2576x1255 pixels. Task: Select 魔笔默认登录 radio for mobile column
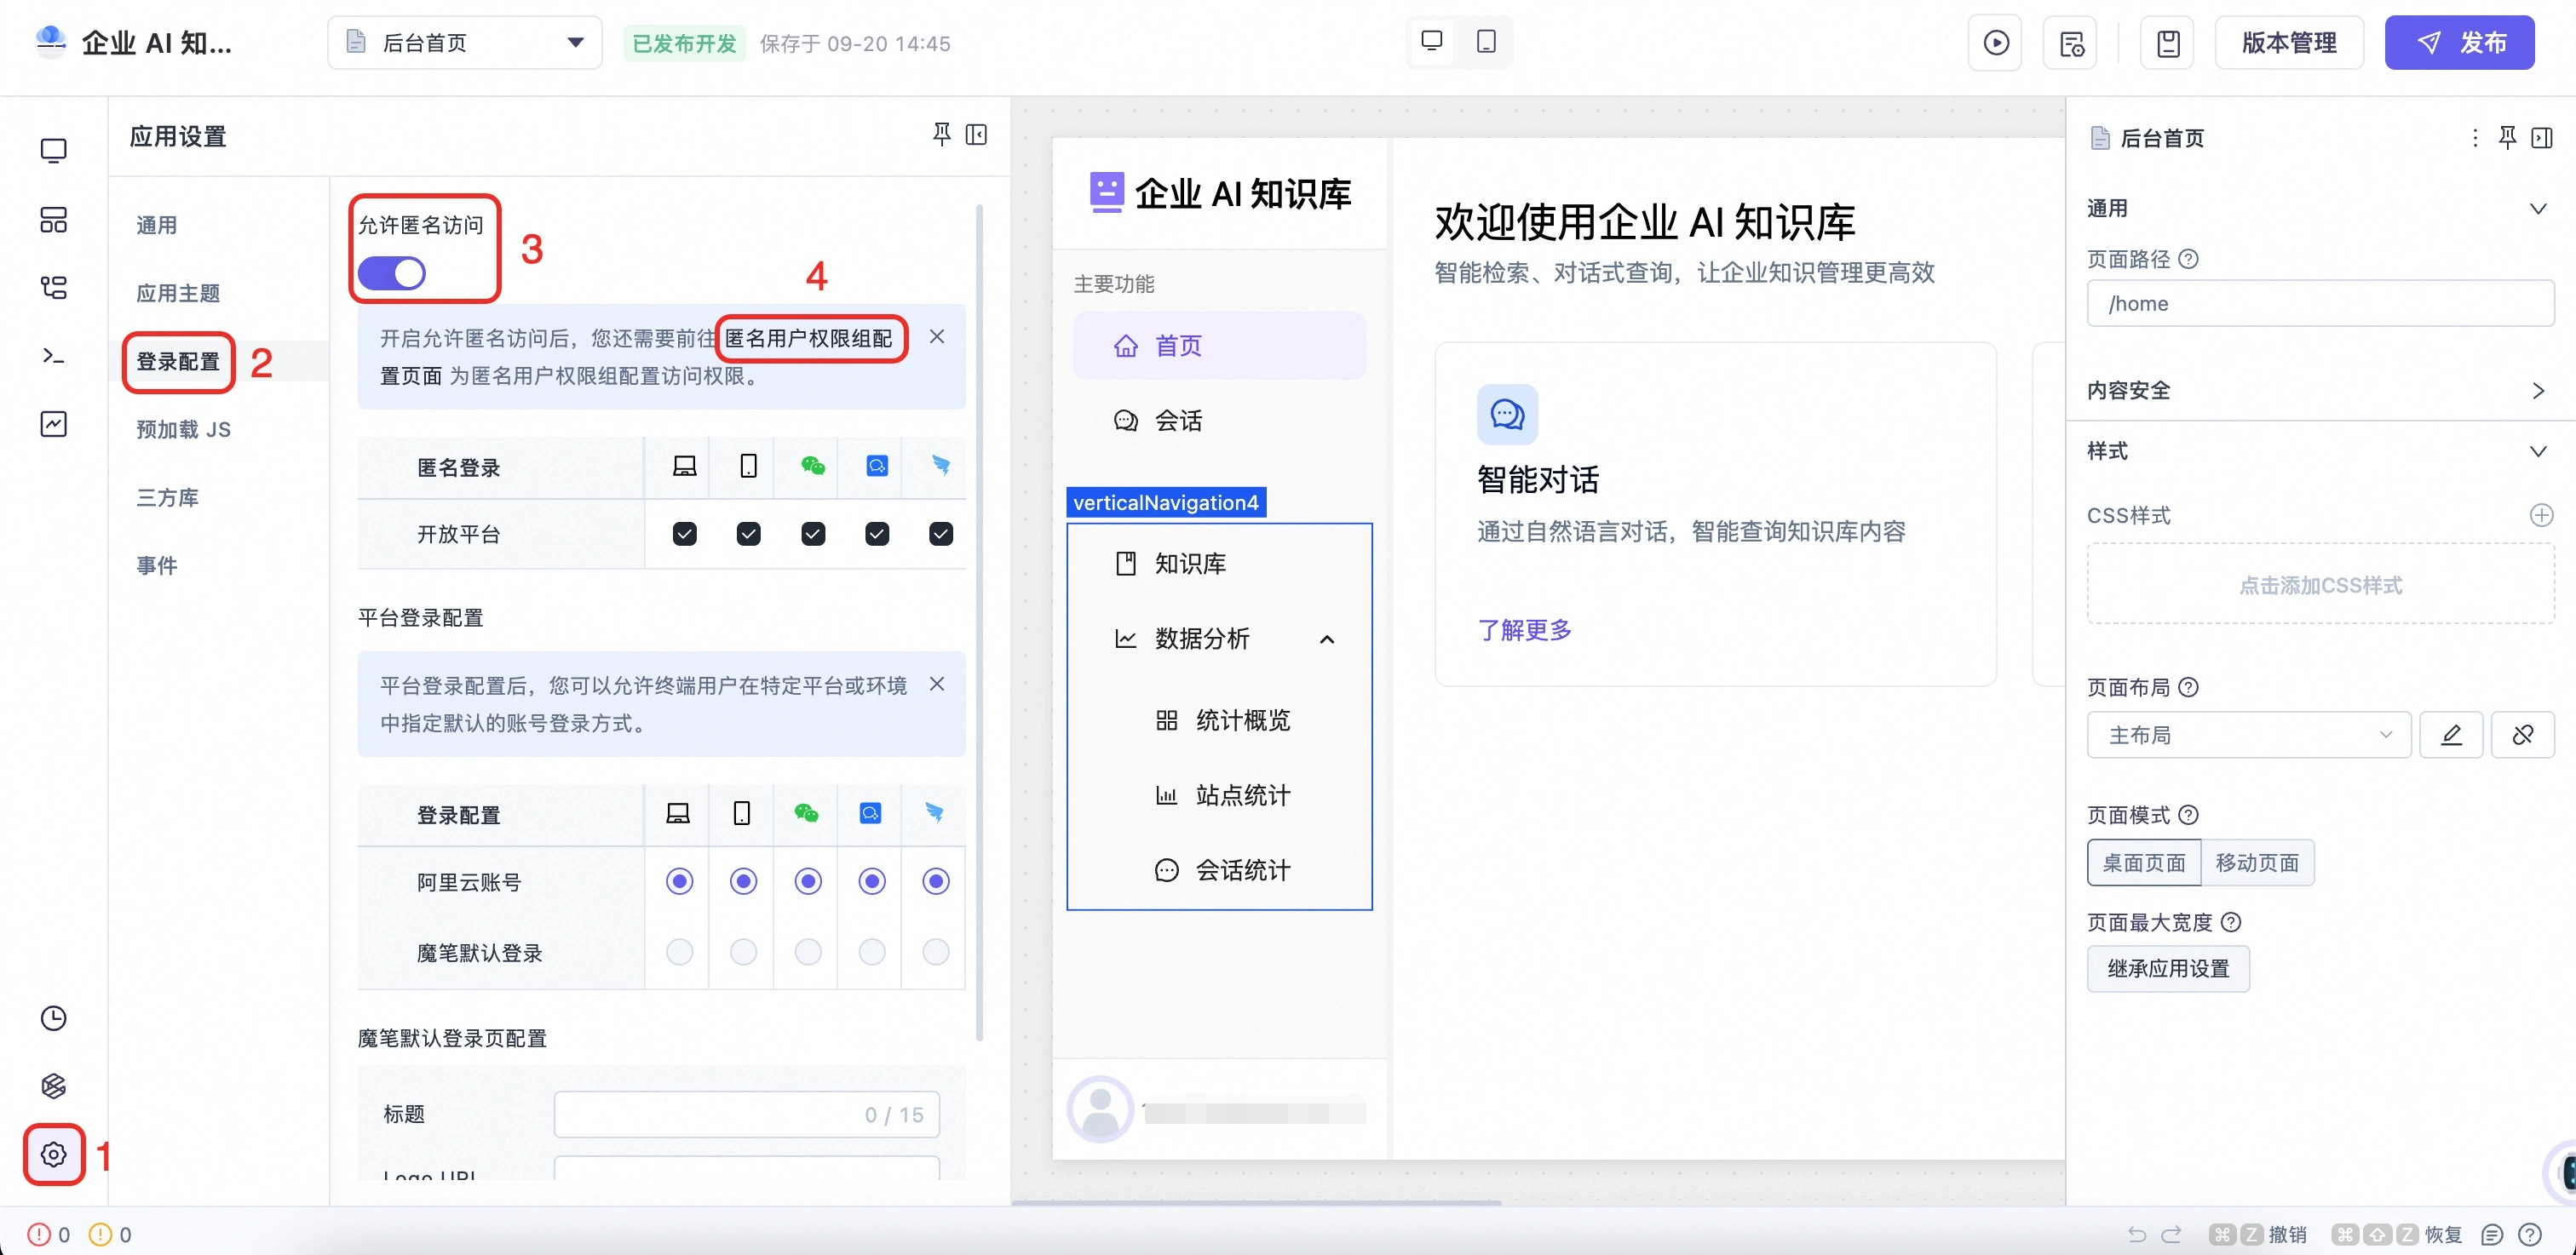tap(743, 951)
